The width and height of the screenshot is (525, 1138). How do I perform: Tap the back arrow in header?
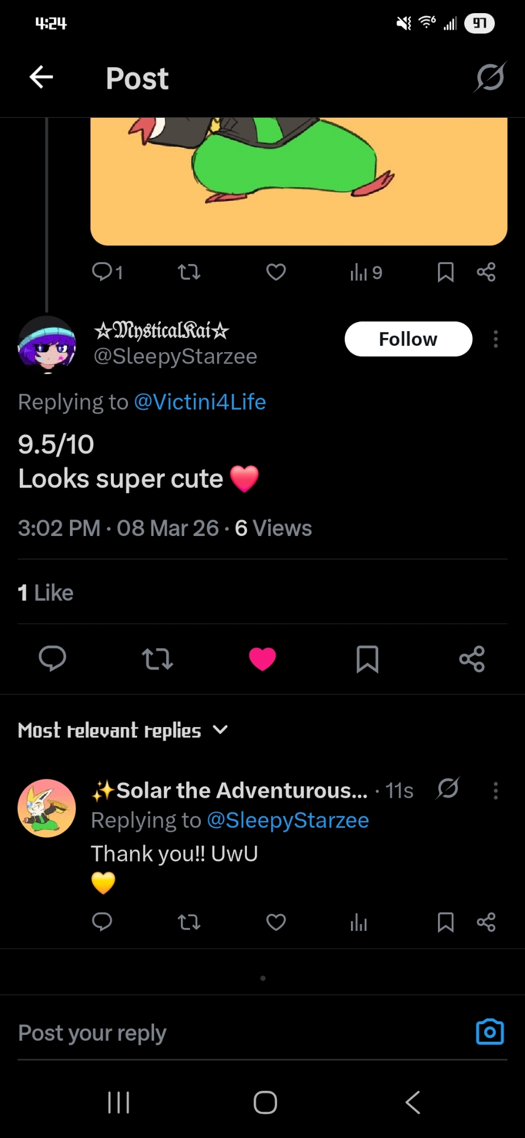click(42, 77)
